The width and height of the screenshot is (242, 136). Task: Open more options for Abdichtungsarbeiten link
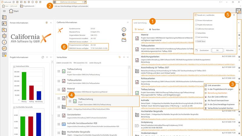[x=239, y=60]
